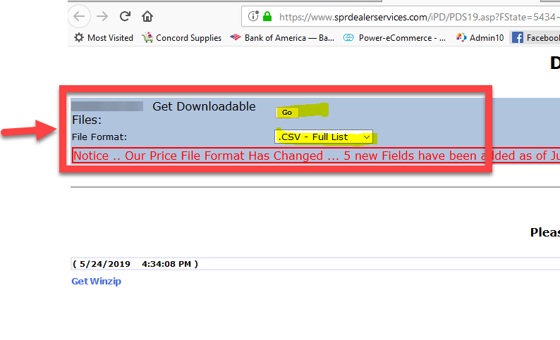Reload the current page

pos(125,15)
